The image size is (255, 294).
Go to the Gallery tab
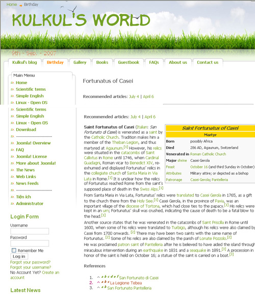(80, 62)
